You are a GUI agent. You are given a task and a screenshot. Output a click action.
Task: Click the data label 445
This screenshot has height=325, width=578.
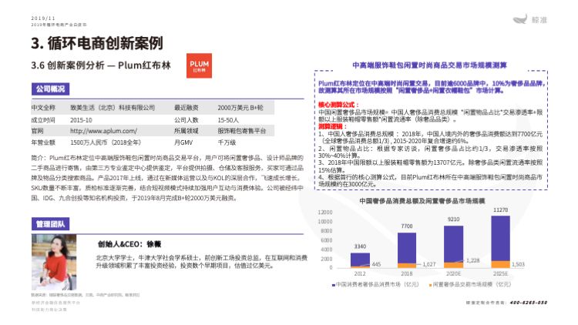pyautogui.click(x=376, y=265)
